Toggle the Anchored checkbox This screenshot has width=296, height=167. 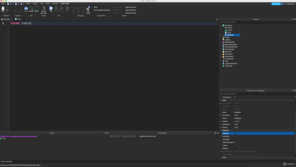point(235,134)
